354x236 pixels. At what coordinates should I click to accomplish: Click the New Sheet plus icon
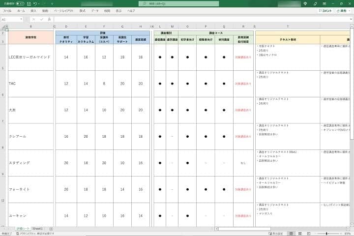(51, 229)
